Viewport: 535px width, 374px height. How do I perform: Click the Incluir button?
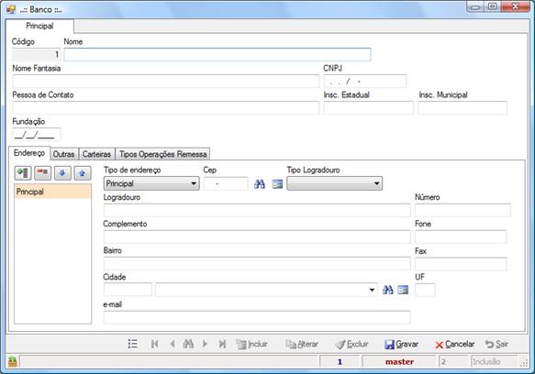251,345
